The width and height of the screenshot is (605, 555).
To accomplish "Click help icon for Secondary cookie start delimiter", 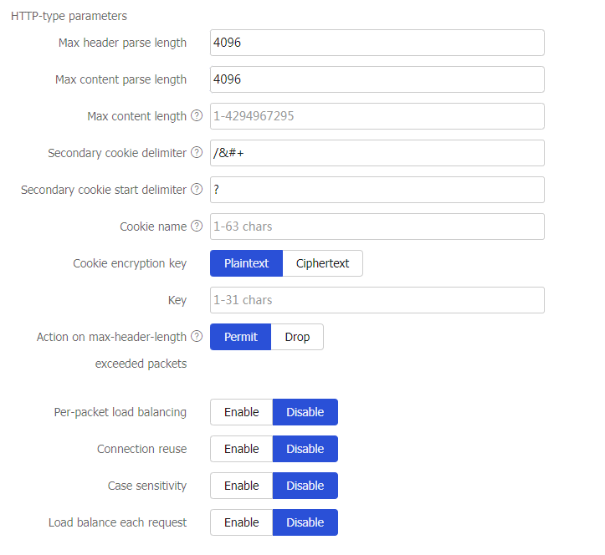I will [x=197, y=190].
